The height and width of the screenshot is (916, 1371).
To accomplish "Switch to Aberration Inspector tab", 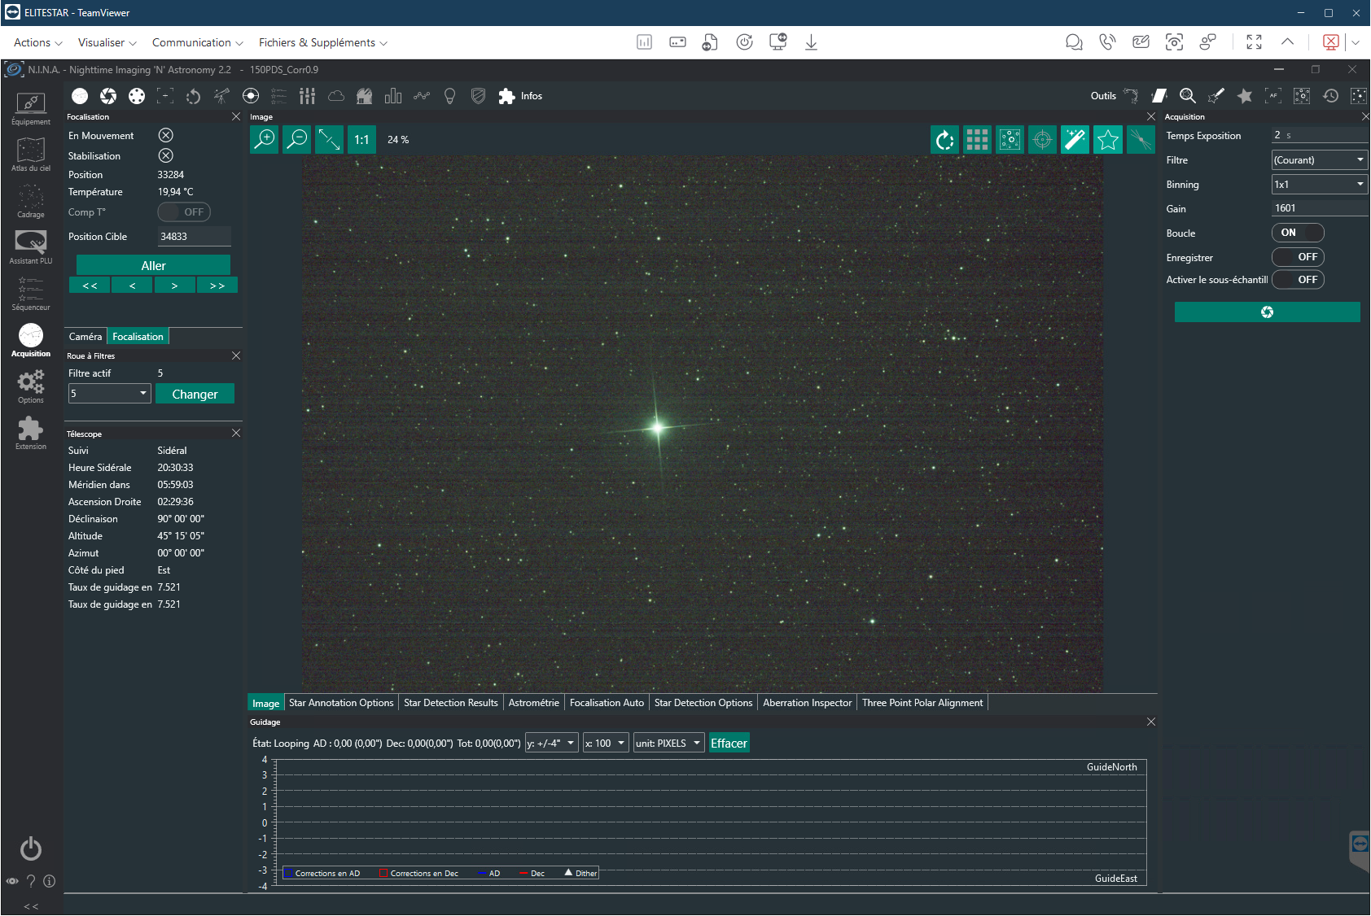I will click(x=808, y=703).
